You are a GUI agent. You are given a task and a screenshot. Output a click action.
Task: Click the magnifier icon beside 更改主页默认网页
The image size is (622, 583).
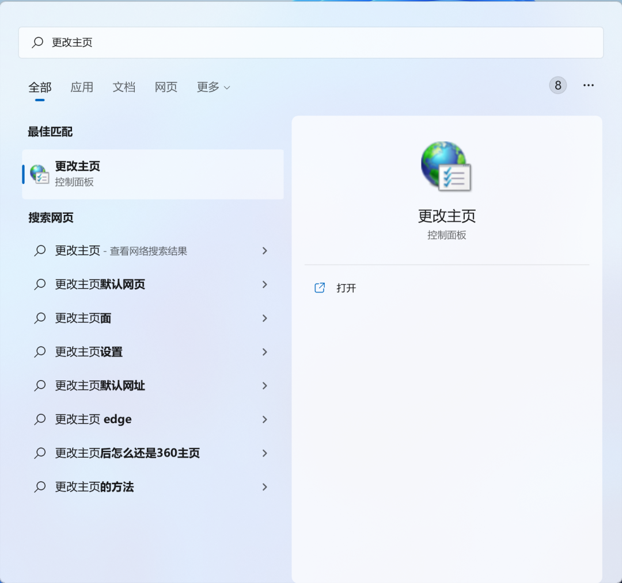(x=39, y=284)
